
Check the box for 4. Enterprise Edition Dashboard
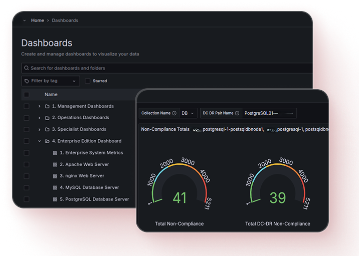pyautogui.click(x=27, y=141)
